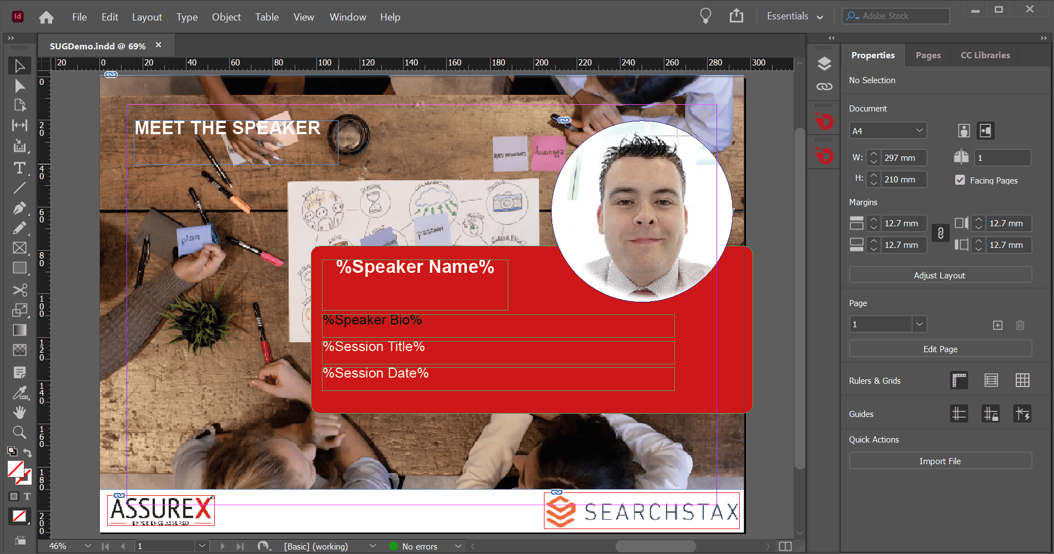Select the Type tool
The image size is (1054, 554).
click(x=19, y=167)
